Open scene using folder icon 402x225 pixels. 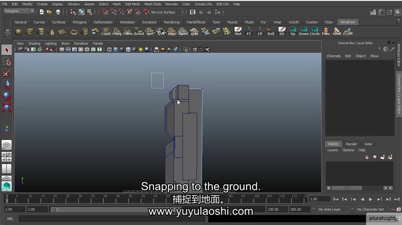click(x=49, y=12)
